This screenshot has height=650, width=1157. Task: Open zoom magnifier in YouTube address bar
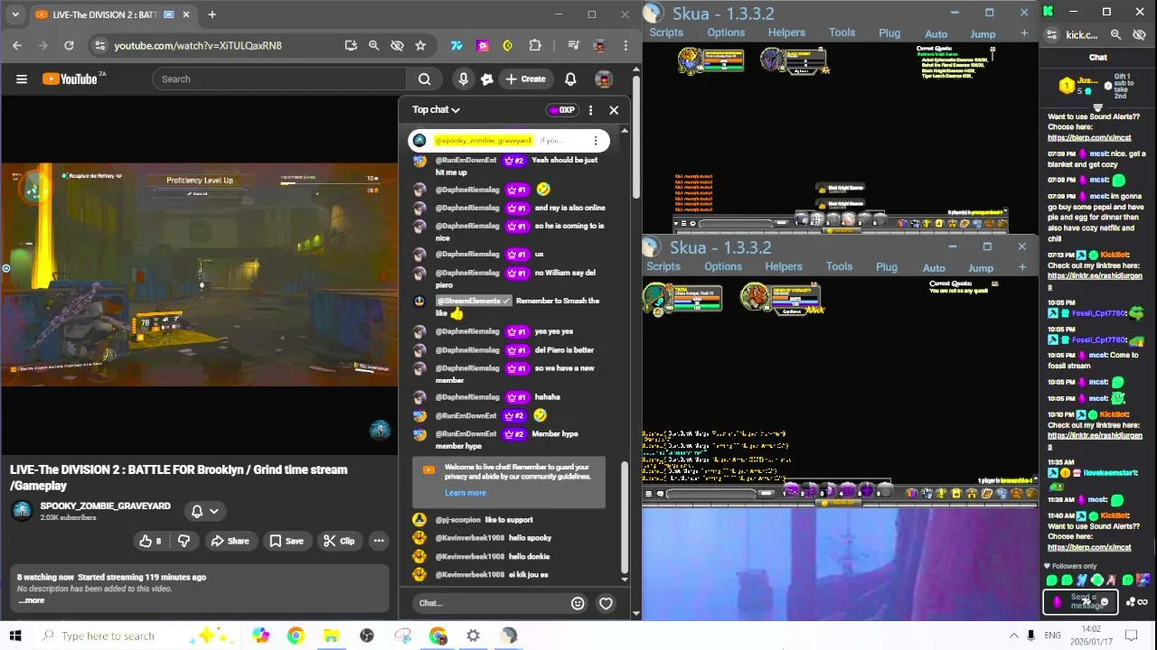(x=373, y=45)
